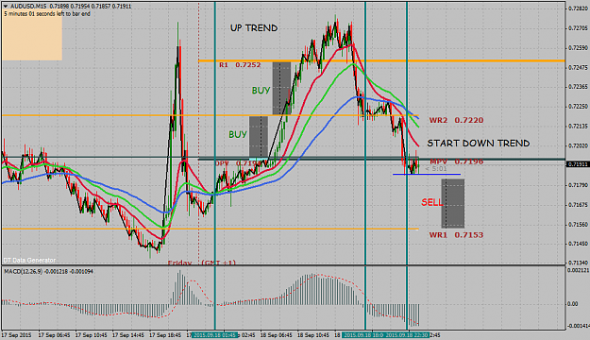This screenshot has height=340, width=590.
Task: Click the 0.71790 price scale value
Action: (x=578, y=185)
